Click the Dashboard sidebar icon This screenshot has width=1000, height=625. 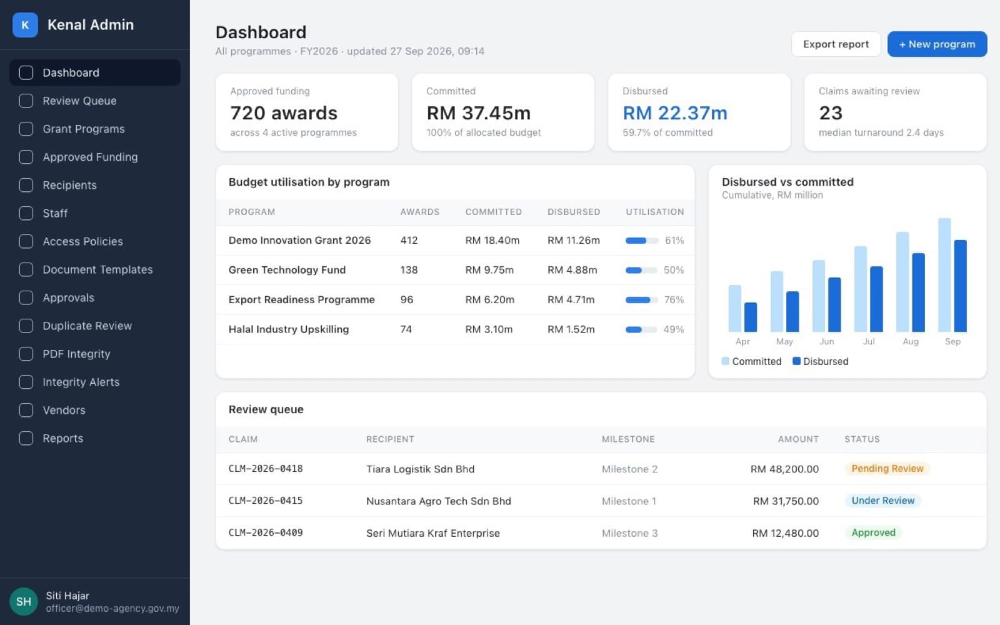26,72
